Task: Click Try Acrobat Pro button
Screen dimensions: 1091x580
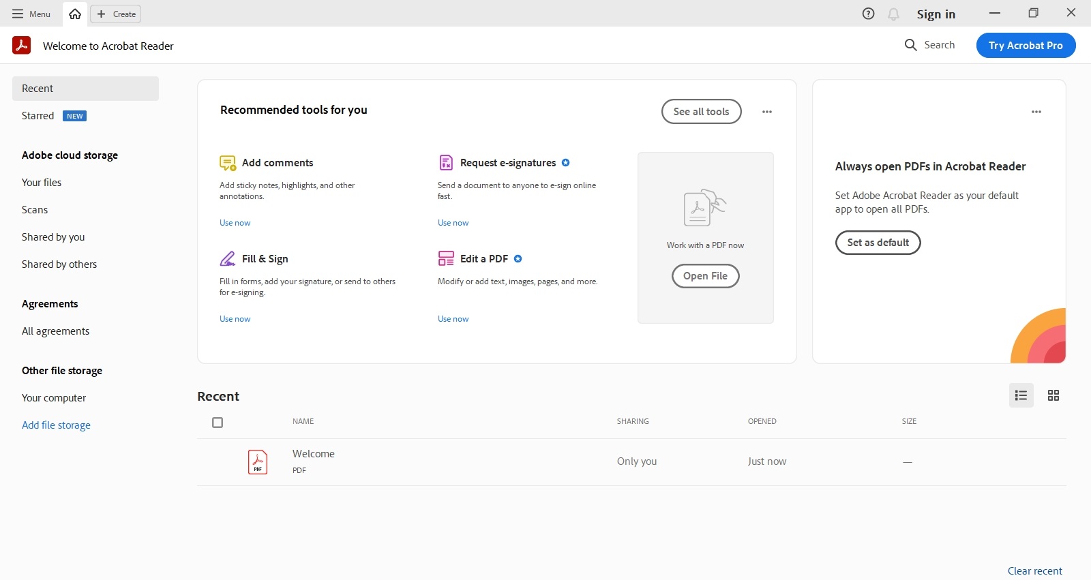Action: click(1026, 45)
